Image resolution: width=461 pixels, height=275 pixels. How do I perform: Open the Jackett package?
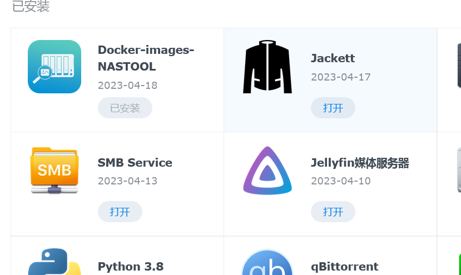[333, 108]
